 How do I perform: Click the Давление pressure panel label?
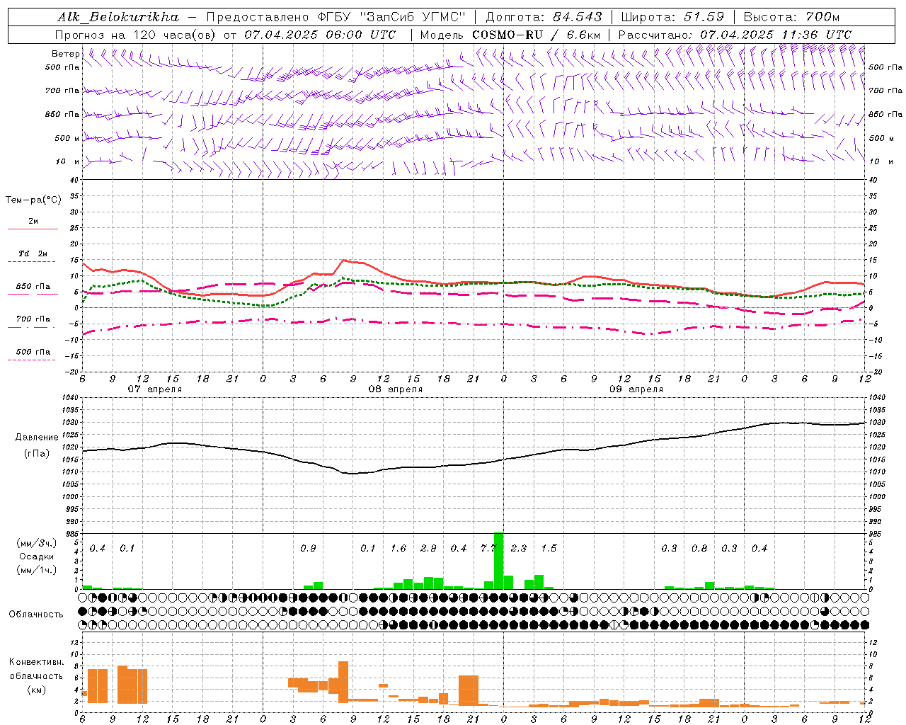coord(37,438)
